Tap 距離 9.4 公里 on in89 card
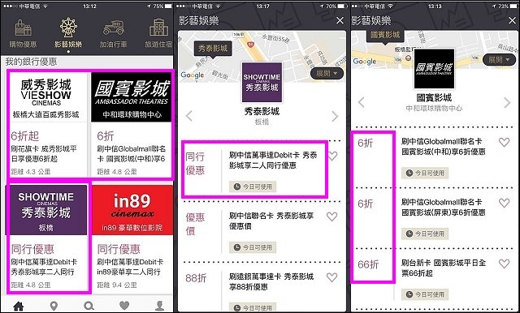The height and width of the screenshot is (313, 520). click(x=117, y=285)
